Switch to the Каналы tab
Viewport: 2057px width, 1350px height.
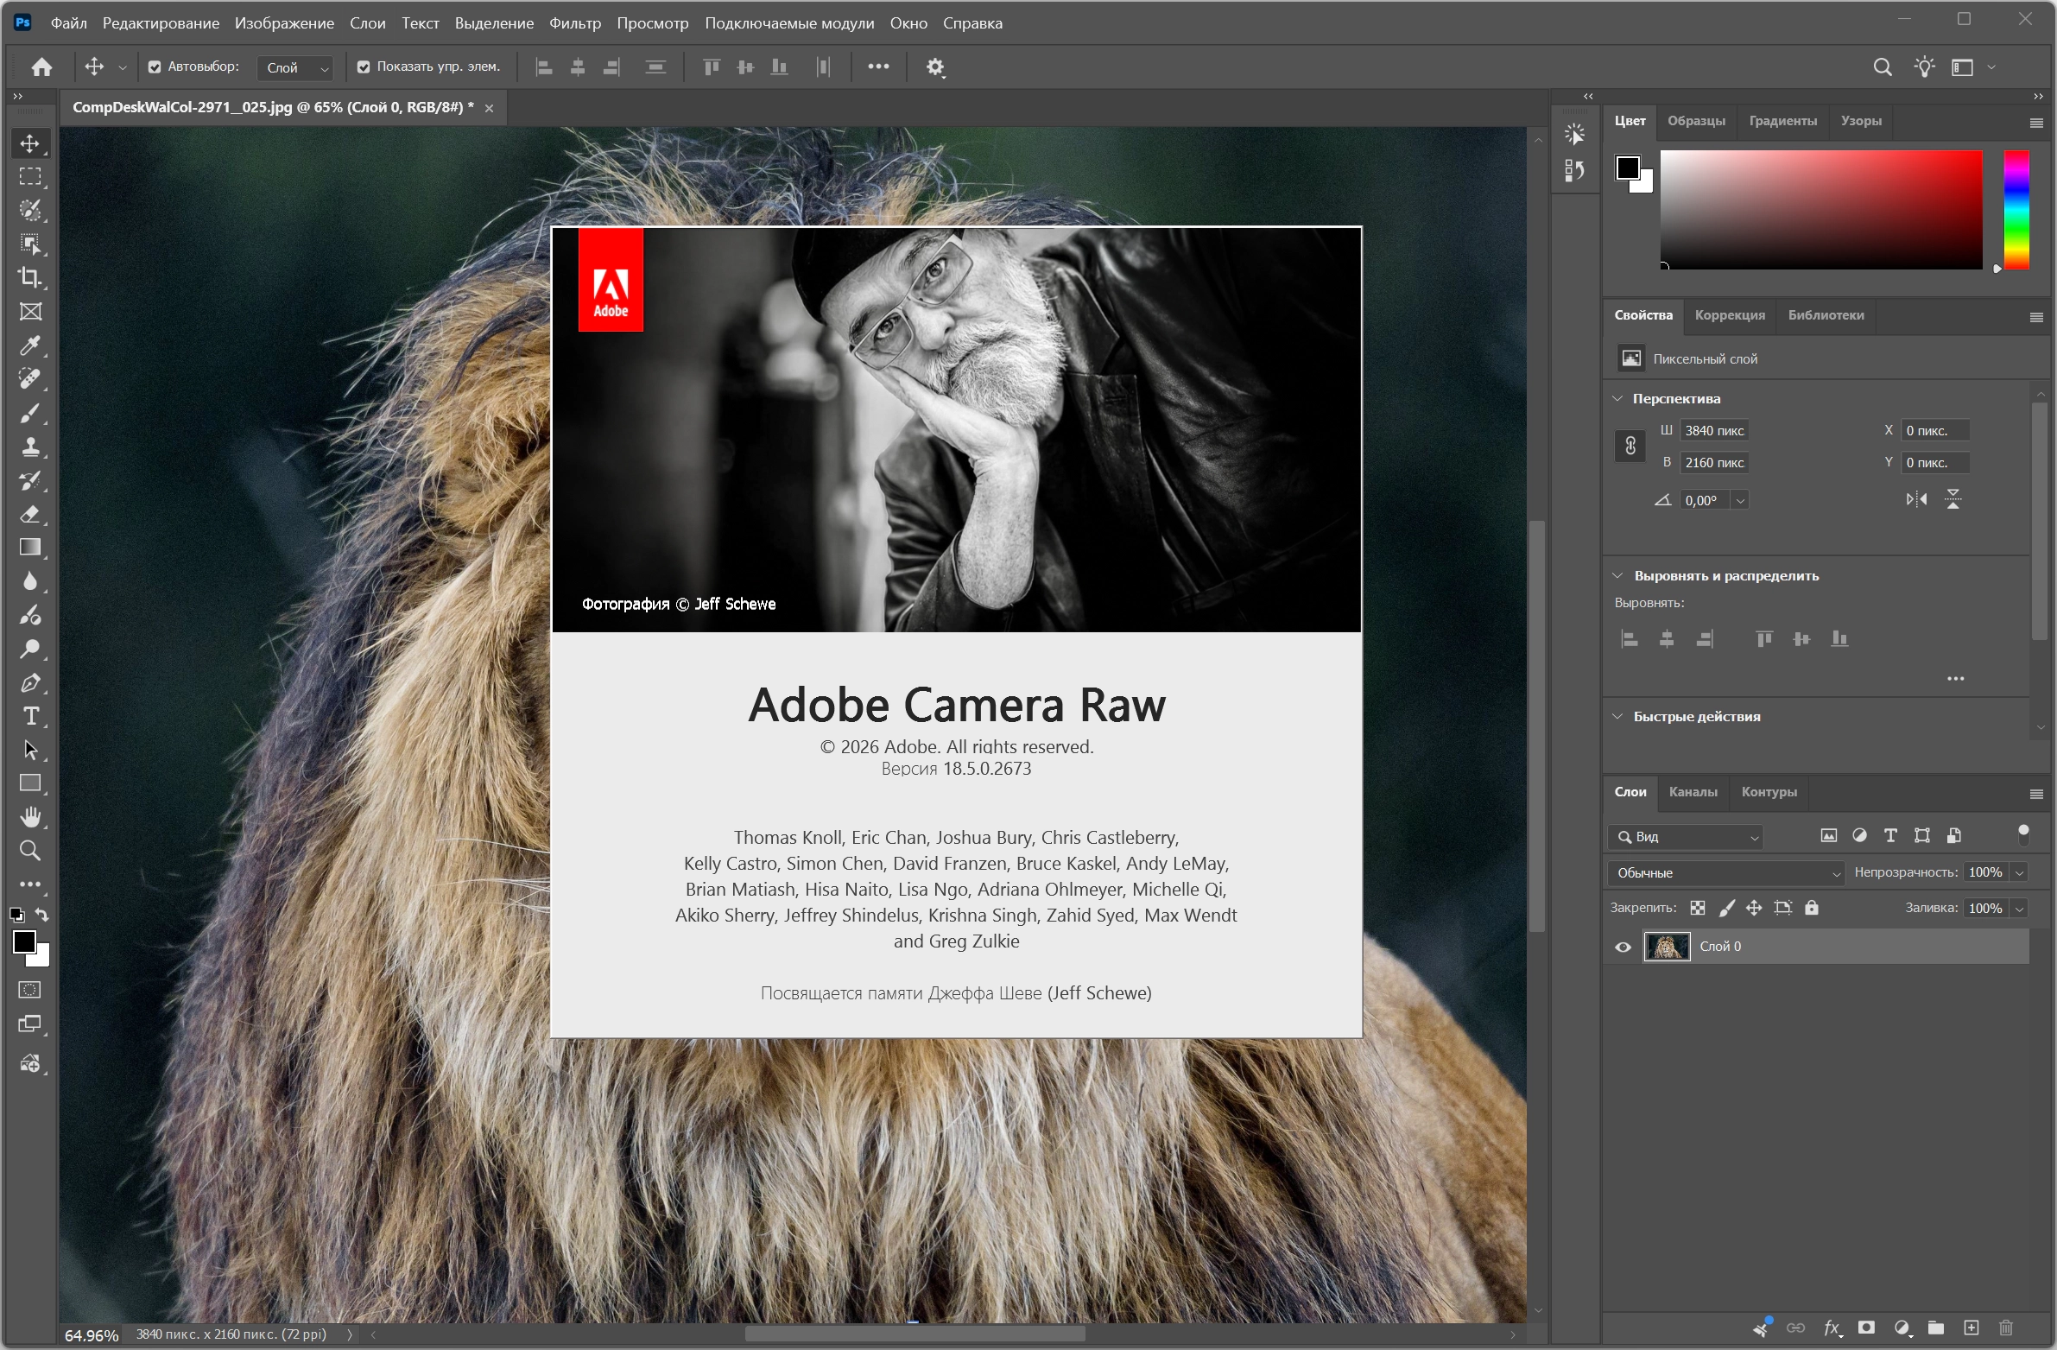[1693, 792]
